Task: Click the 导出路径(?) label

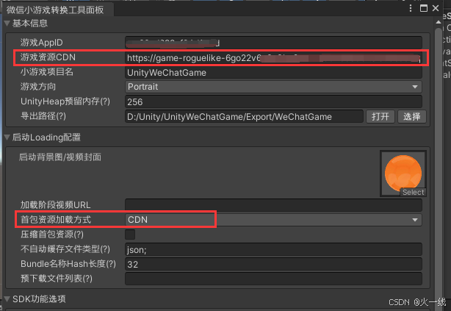Action: pyautogui.click(x=43, y=116)
